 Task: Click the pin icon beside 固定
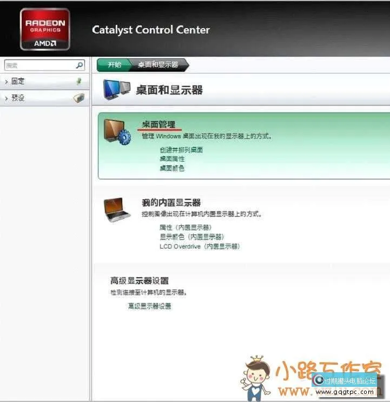[79, 82]
